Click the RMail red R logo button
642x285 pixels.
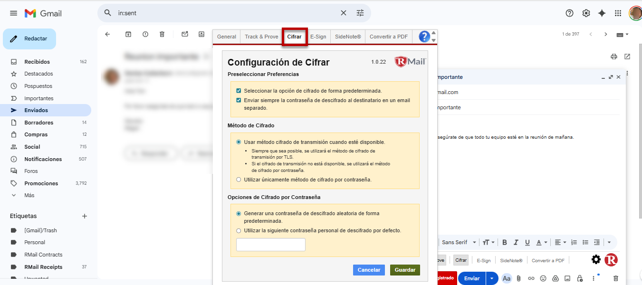click(611, 260)
